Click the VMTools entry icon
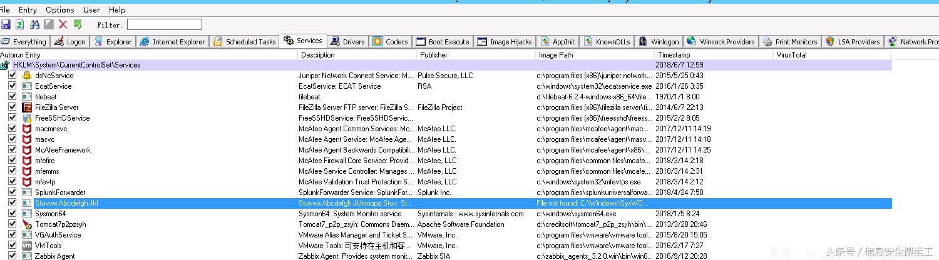Image resolution: width=939 pixels, height=260 pixels. [x=27, y=246]
